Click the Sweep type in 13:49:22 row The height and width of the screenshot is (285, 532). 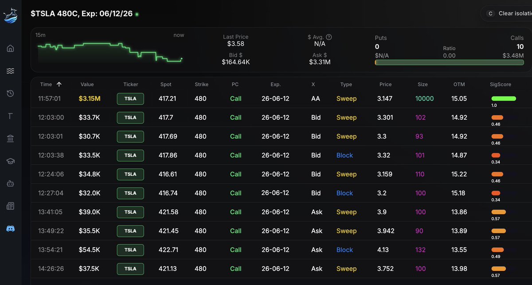pyautogui.click(x=346, y=231)
